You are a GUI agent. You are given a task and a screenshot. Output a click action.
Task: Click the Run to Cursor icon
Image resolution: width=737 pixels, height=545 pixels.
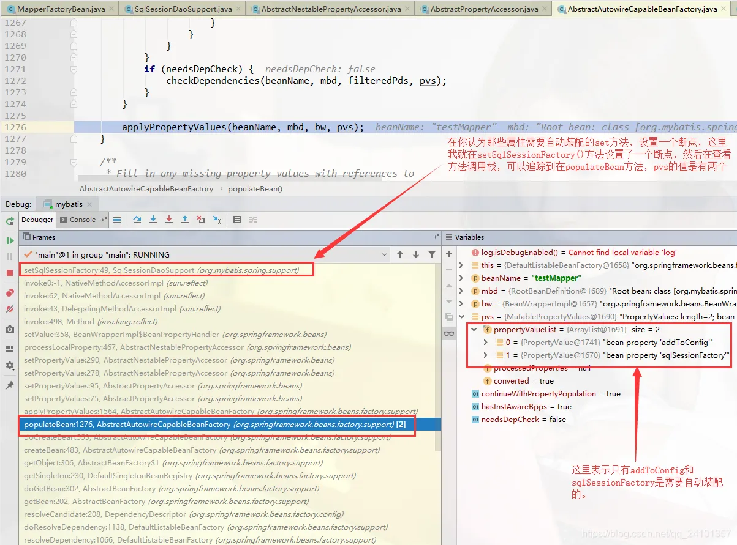[x=217, y=220]
